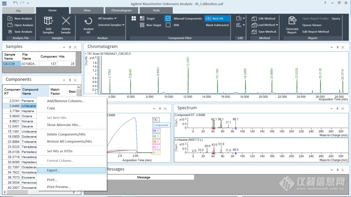This screenshot has height=197, width=351.
Task: Open the Selected Samples dropdown
Action: pyautogui.click(x=111, y=25)
